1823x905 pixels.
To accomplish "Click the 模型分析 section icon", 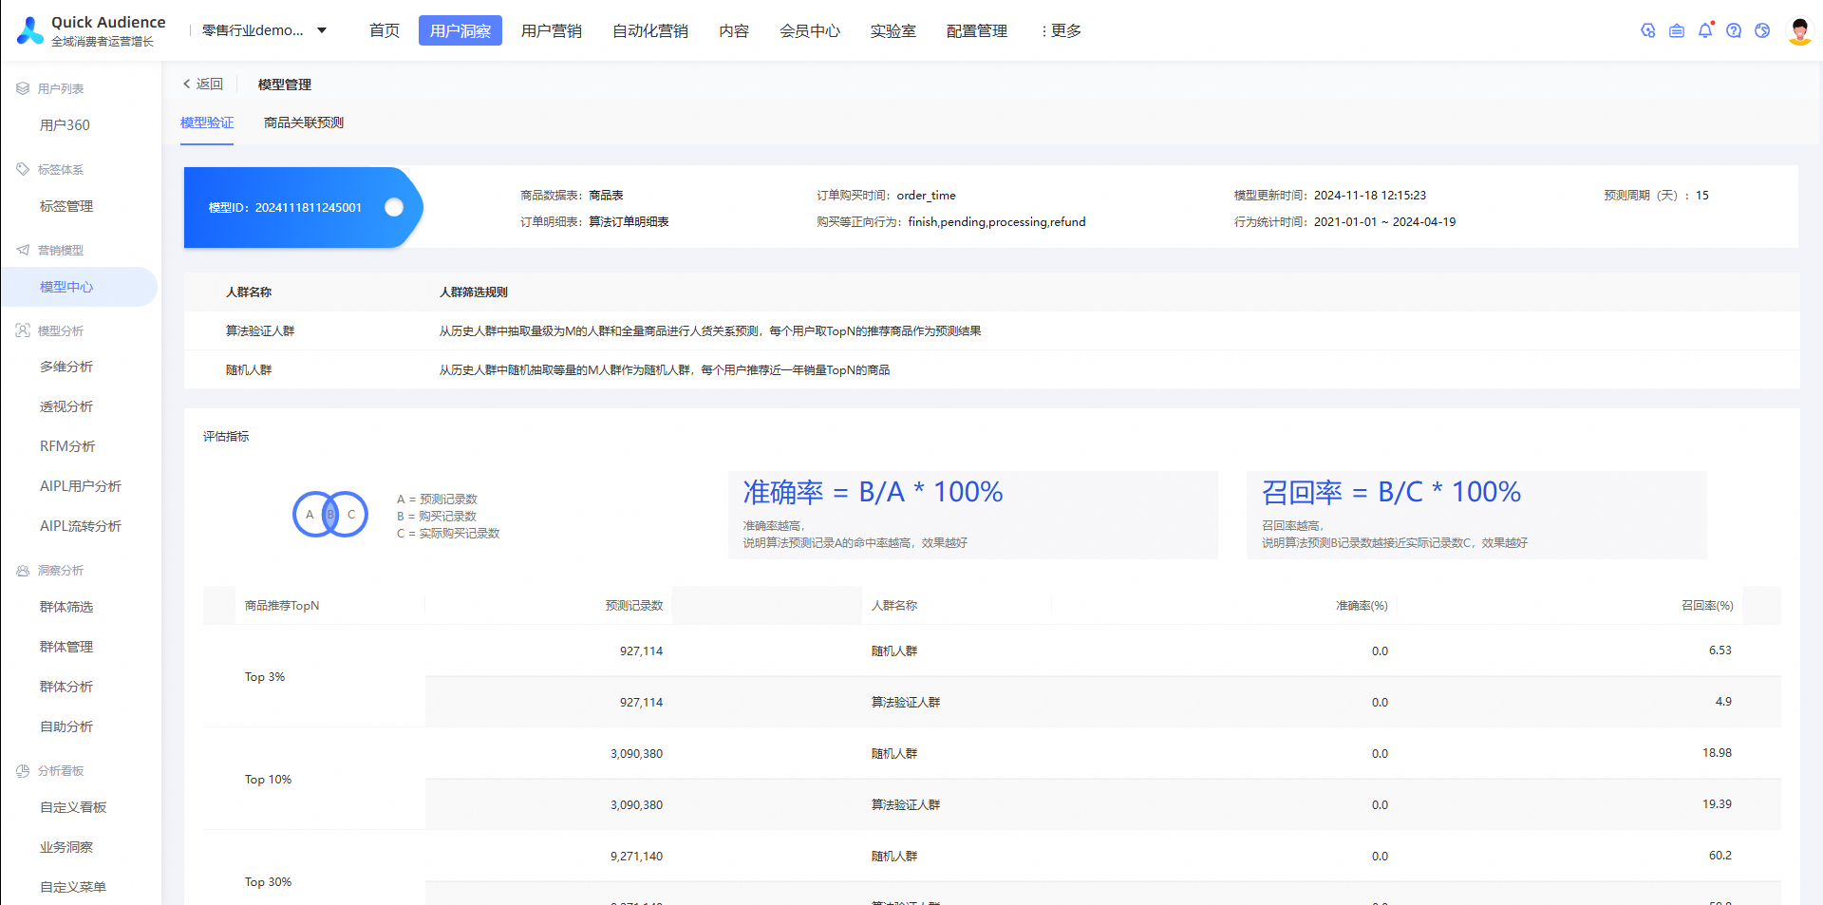I will [23, 330].
